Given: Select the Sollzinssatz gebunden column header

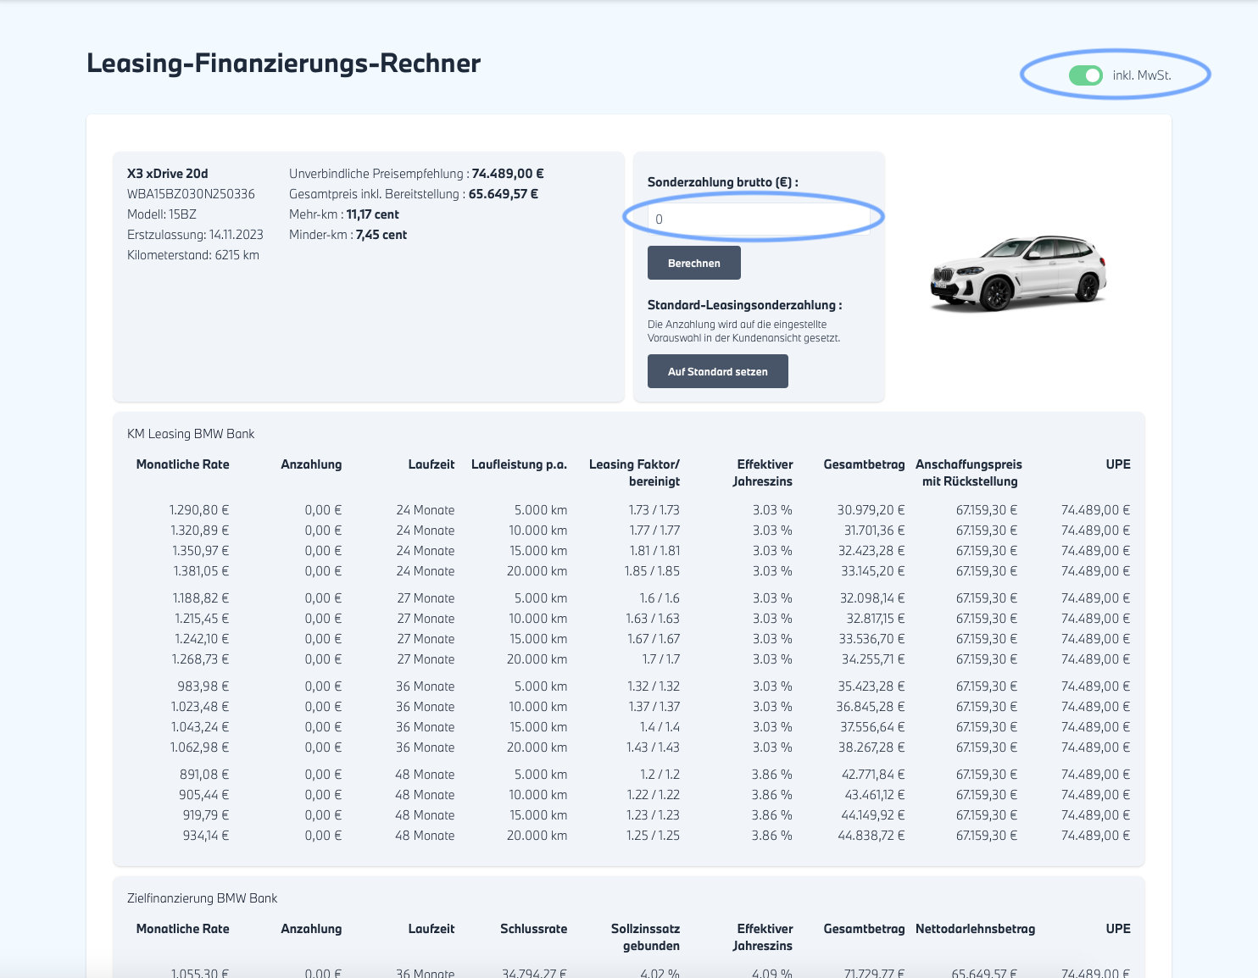Looking at the screenshot, I should pos(645,937).
